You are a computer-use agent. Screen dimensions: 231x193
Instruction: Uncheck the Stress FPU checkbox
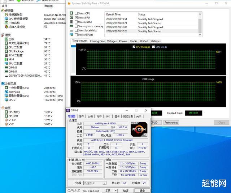coord(76,18)
